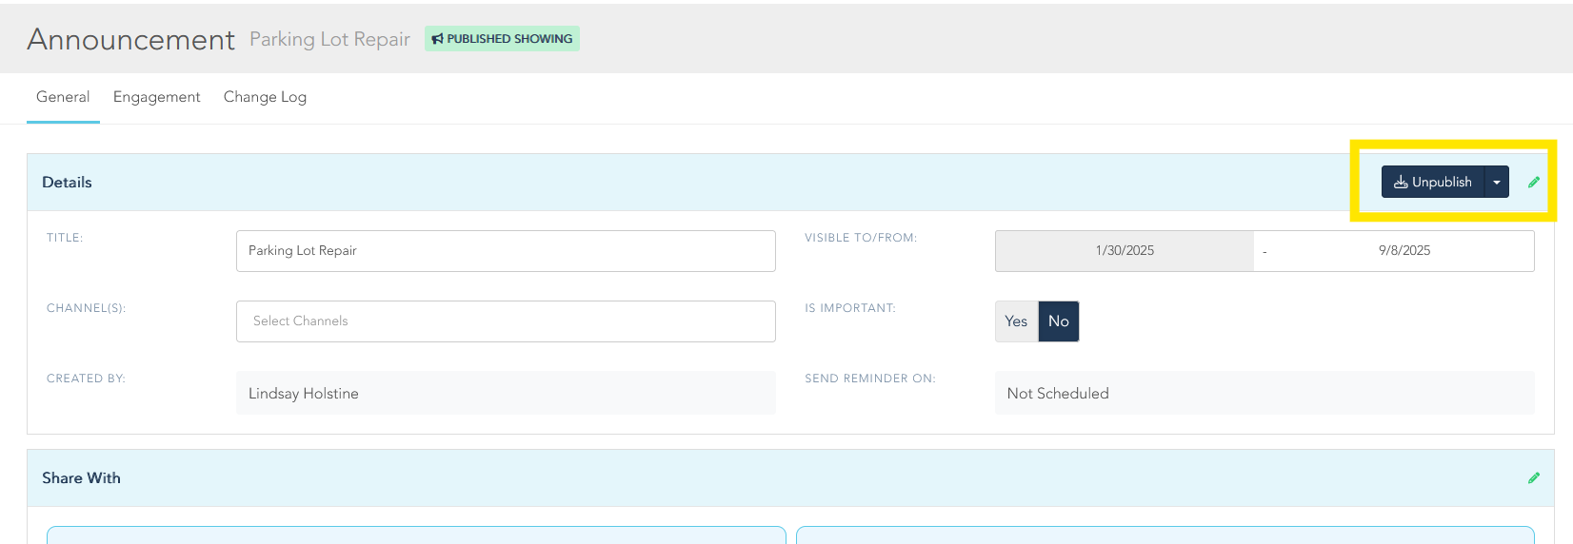1573x544 pixels.
Task: Click the Share With section header title
Action: (x=81, y=478)
